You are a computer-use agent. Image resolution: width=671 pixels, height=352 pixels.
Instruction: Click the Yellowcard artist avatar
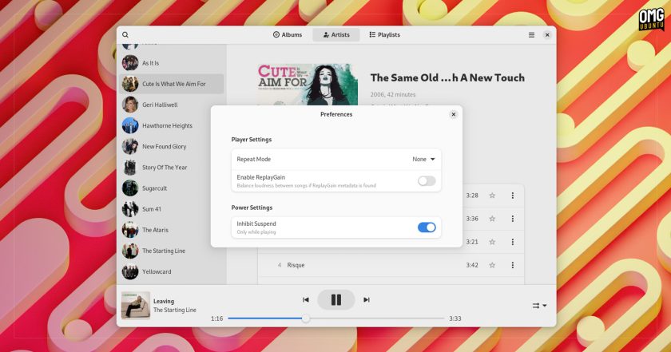pyautogui.click(x=130, y=271)
